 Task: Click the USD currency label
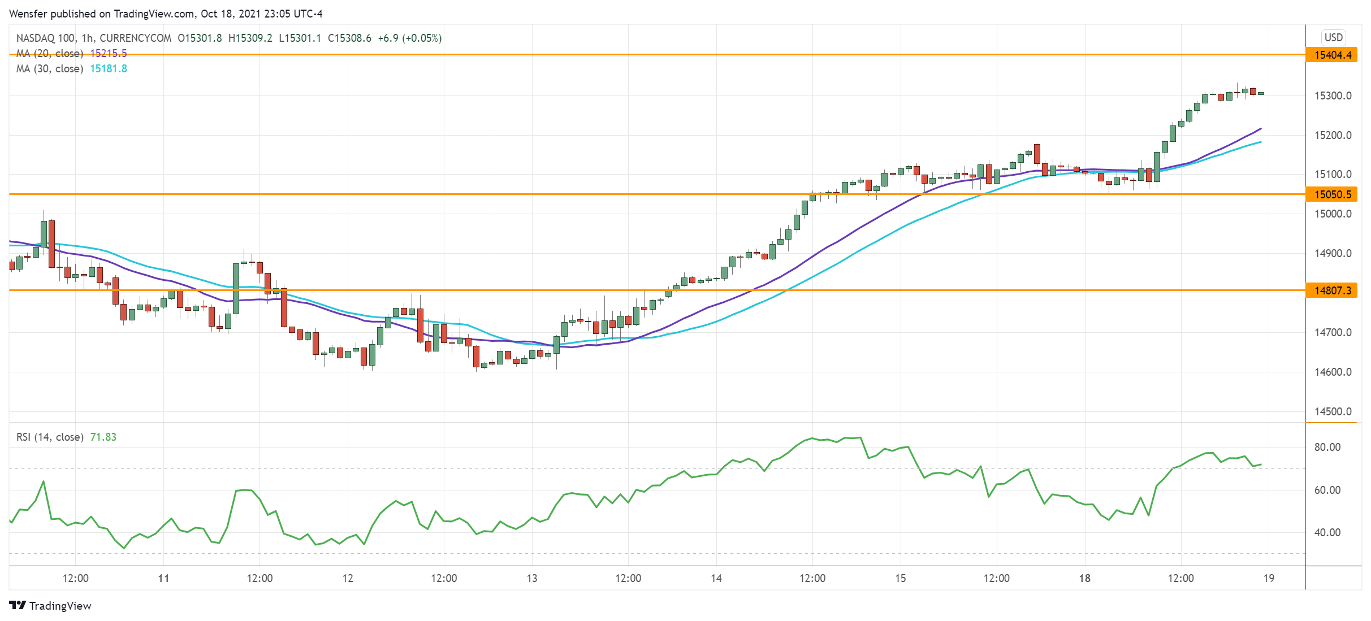click(1333, 37)
